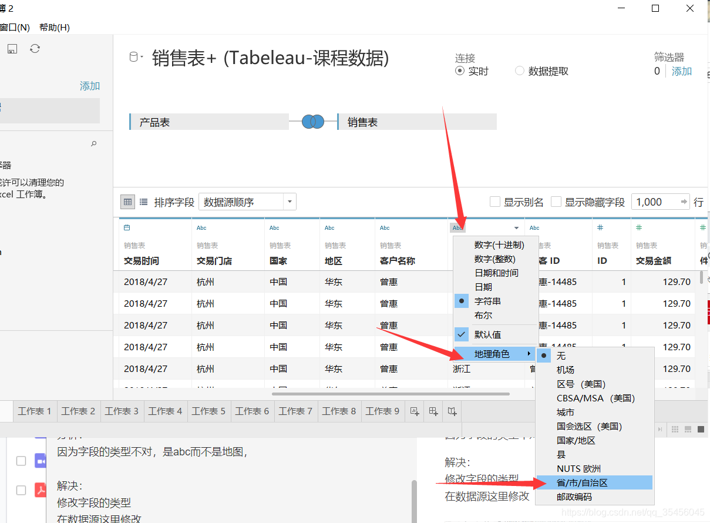
Task: Switch to the 工作表 1 tab
Action: [35, 411]
